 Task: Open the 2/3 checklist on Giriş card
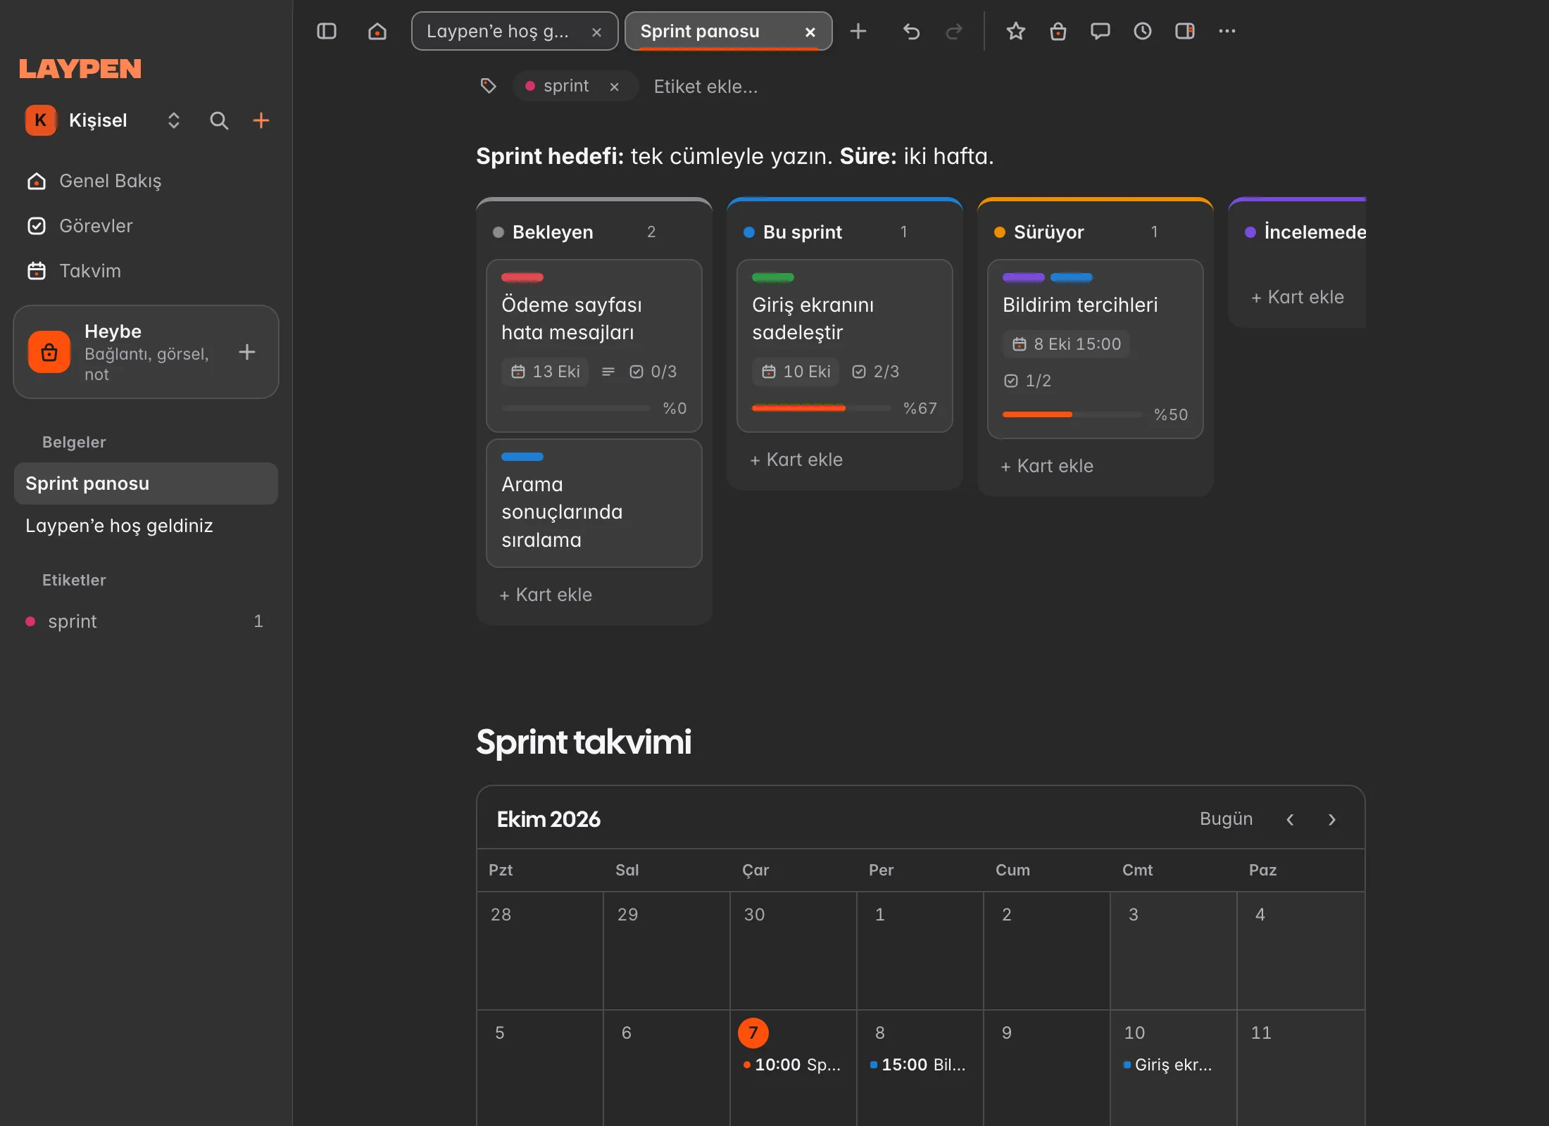coord(875,372)
